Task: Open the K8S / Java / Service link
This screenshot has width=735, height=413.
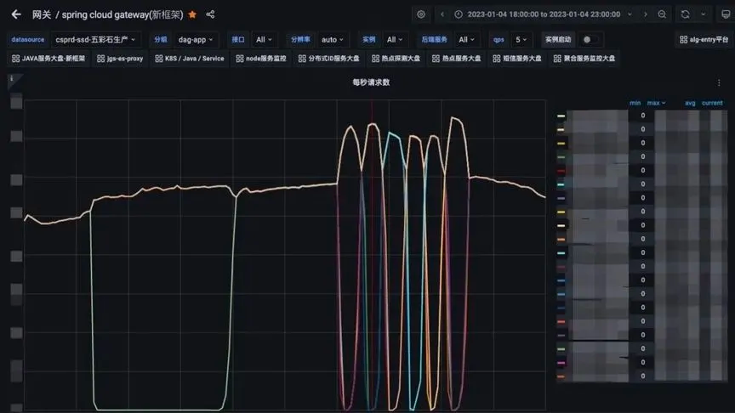Action: [x=190, y=59]
